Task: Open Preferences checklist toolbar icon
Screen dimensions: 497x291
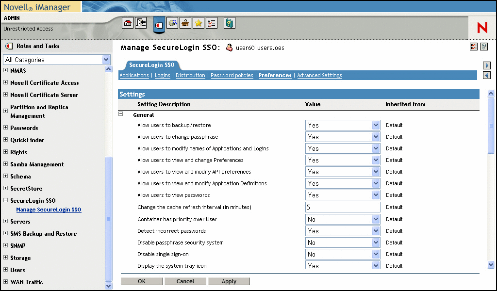Action: [x=212, y=23]
